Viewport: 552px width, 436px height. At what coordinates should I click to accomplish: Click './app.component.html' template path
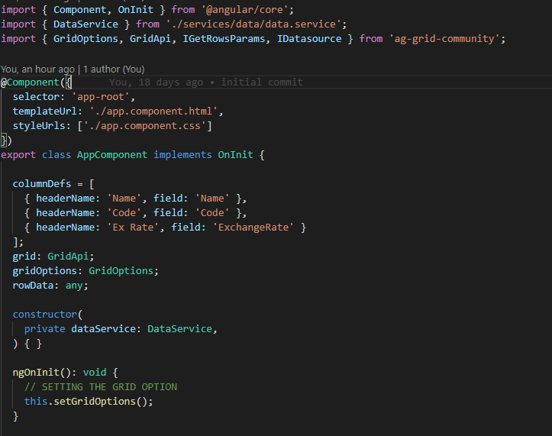[x=153, y=111]
